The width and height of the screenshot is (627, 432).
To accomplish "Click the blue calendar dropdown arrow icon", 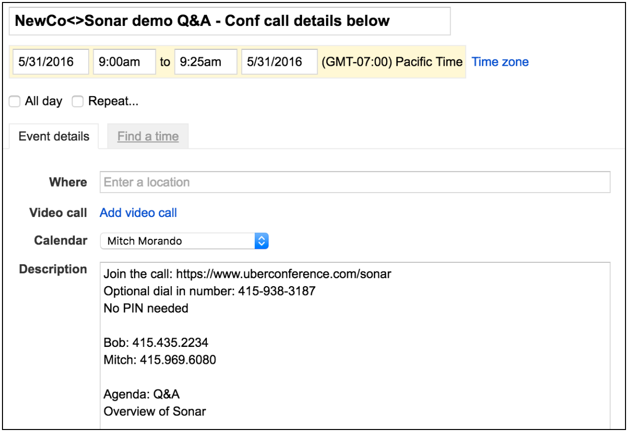I will pyautogui.click(x=262, y=241).
